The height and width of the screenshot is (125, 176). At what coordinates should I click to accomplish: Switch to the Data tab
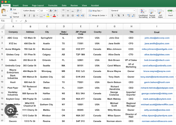tap(64, 5)
